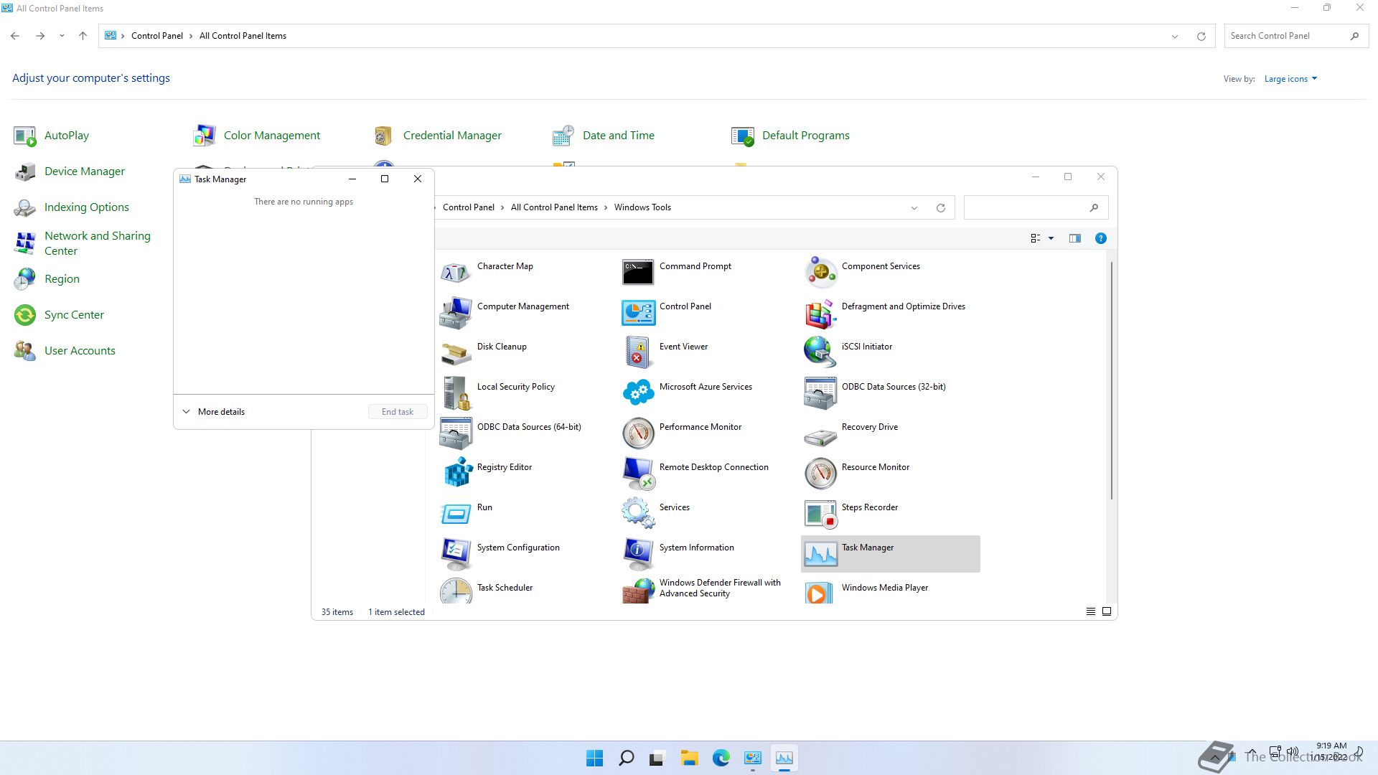Viewport: 1378px width, 775px height.
Task: Click All Control Panel Items breadcrumb in Windows Tools
Action: pos(554,207)
